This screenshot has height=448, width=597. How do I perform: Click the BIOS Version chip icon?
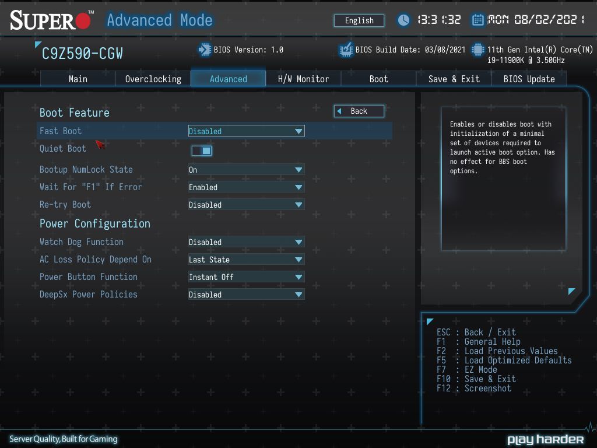[205, 50]
